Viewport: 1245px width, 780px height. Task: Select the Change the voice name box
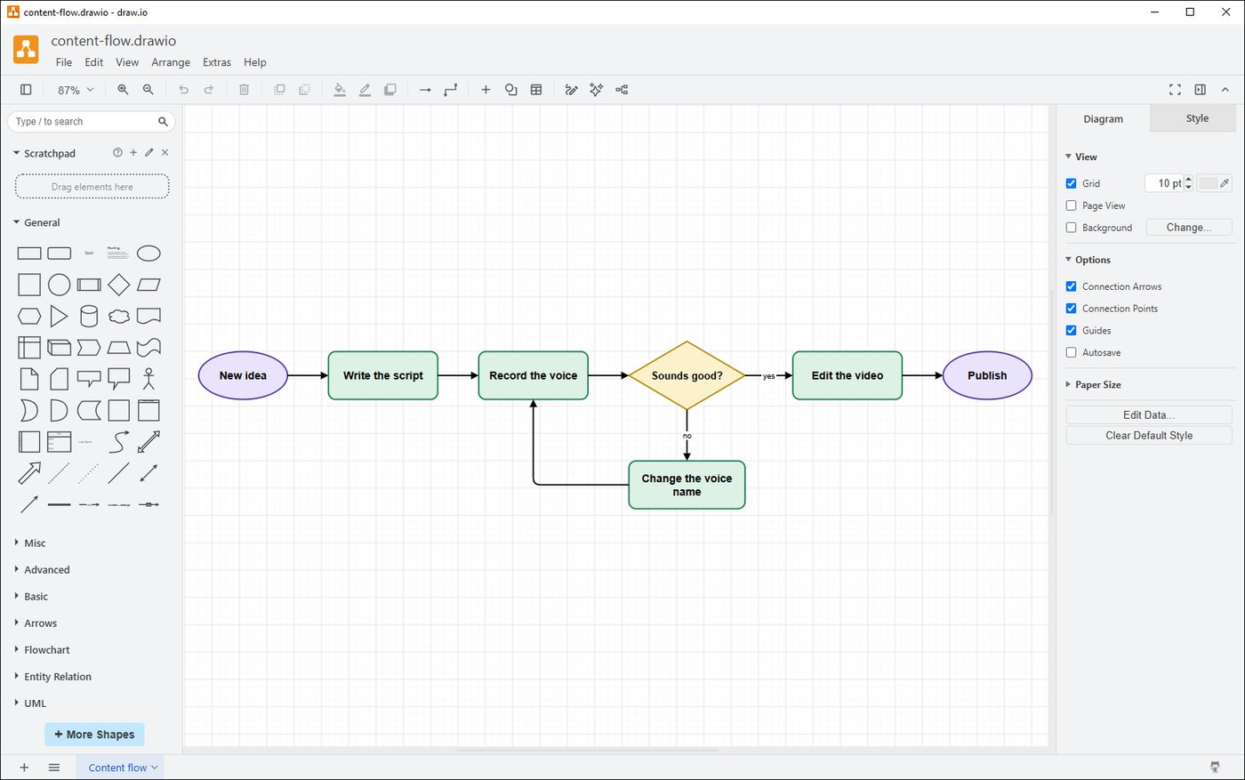click(x=687, y=485)
